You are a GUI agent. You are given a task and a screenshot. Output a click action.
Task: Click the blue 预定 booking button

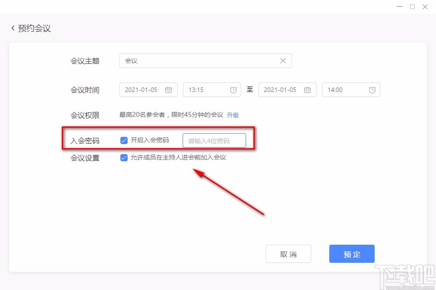[x=352, y=254]
